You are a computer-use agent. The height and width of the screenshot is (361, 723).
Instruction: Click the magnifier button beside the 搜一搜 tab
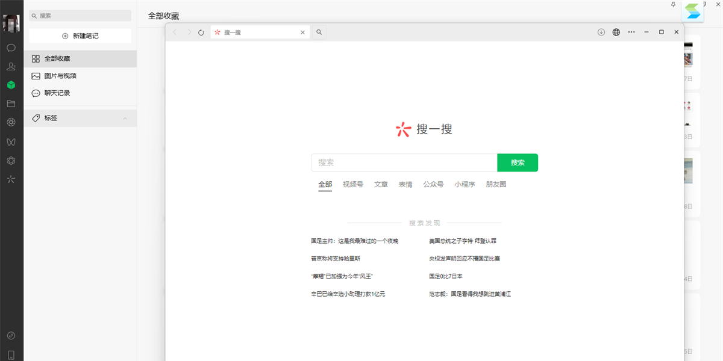click(319, 32)
